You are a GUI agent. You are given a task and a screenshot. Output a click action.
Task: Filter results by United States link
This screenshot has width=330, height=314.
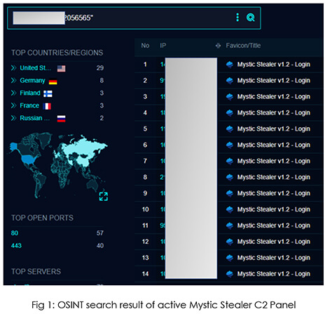(x=35, y=68)
